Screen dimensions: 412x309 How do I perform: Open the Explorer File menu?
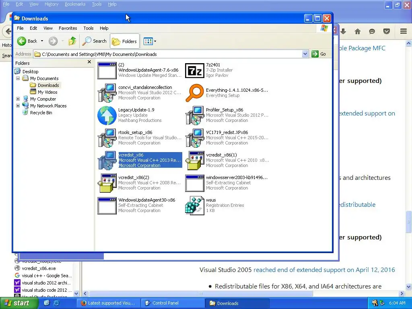[x=20, y=28]
